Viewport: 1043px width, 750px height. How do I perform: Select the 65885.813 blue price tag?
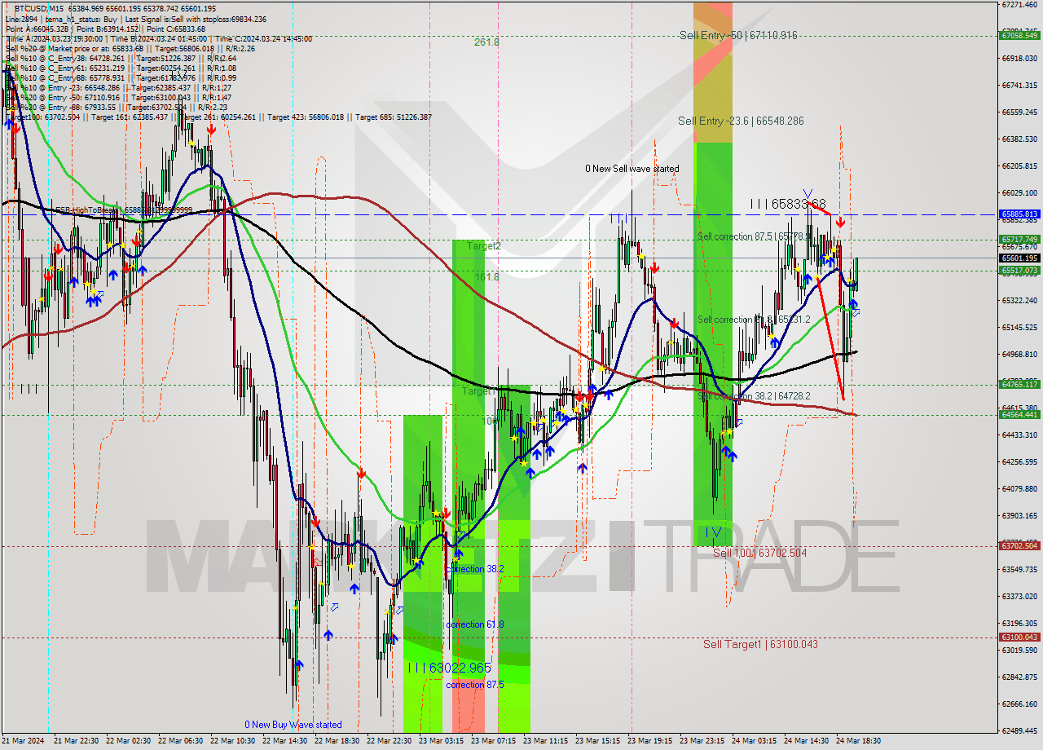[1019, 214]
